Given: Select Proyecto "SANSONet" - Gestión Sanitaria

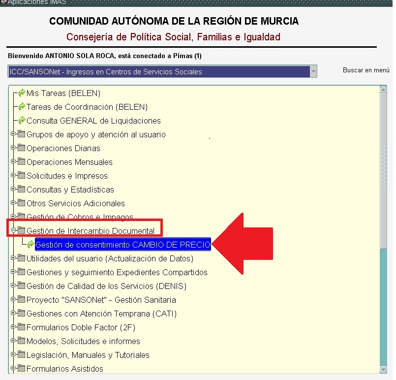Looking at the screenshot, I should click(x=101, y=300).
